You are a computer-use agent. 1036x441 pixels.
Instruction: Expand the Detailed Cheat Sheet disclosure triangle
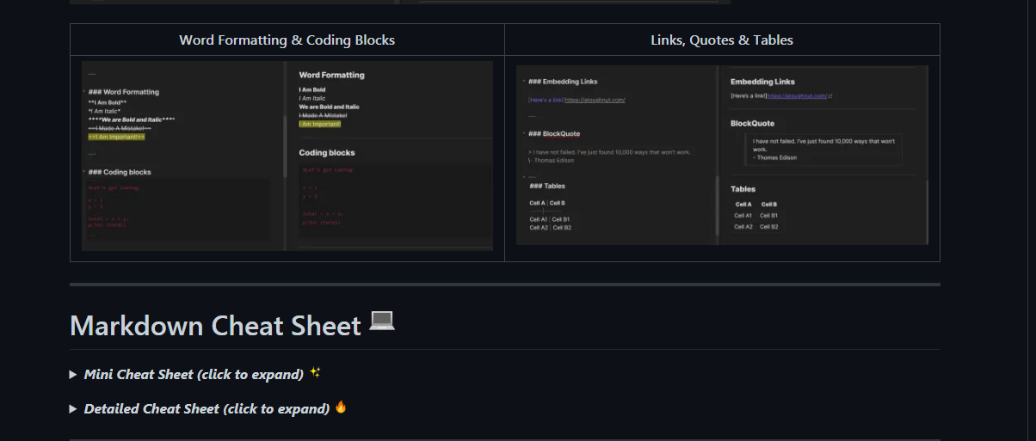(73, 409)
